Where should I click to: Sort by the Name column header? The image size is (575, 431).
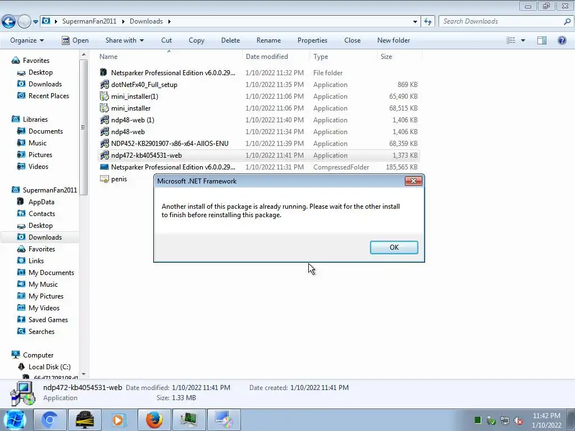click(108, 57)
